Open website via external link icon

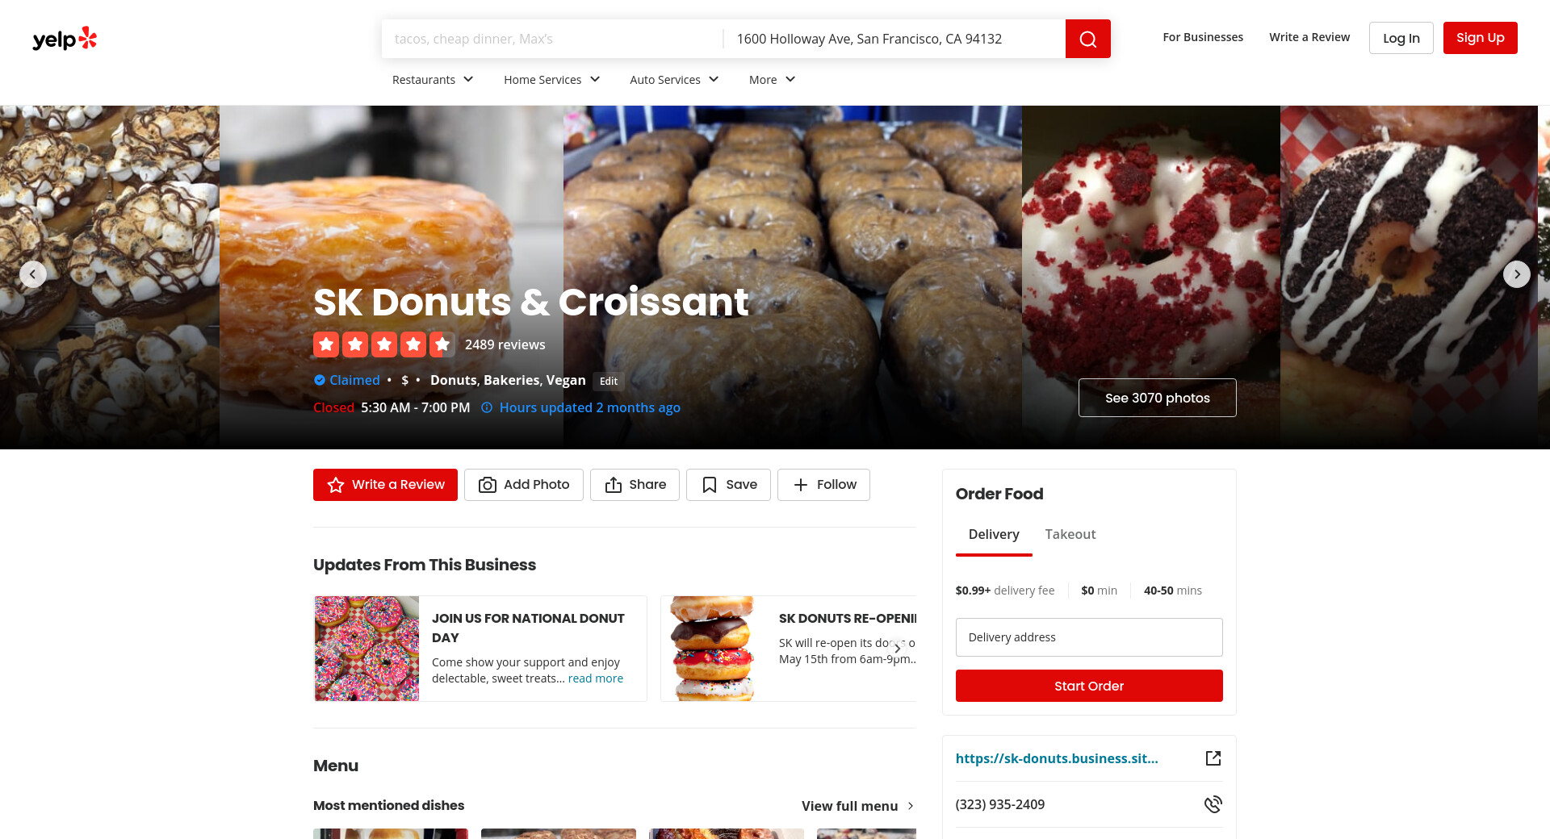[1213, 758]
